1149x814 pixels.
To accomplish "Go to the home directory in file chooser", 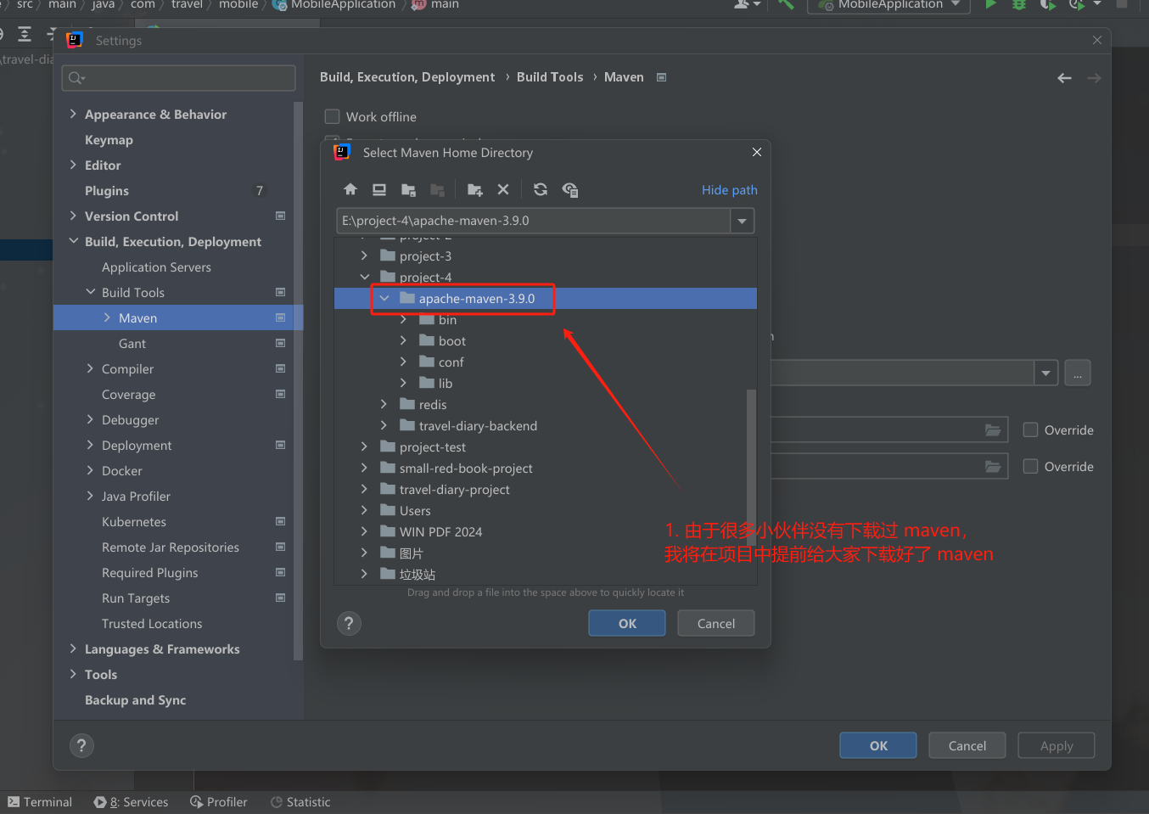I will (350, 189).
